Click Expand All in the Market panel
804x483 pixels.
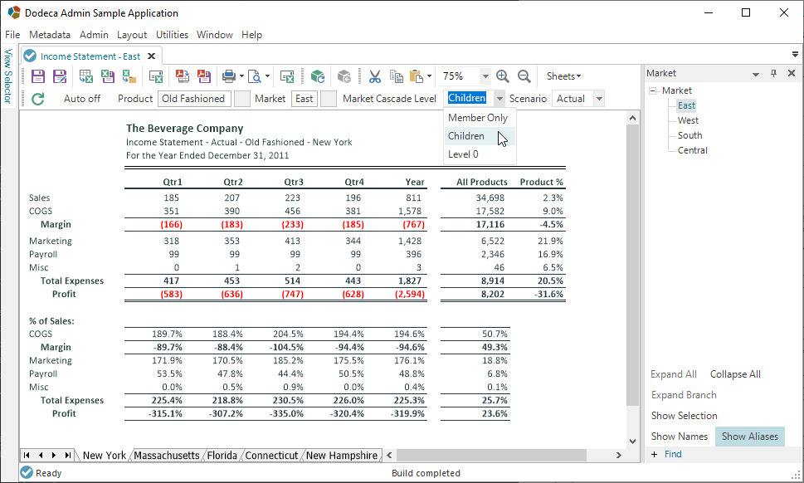[x=673, y=374]
